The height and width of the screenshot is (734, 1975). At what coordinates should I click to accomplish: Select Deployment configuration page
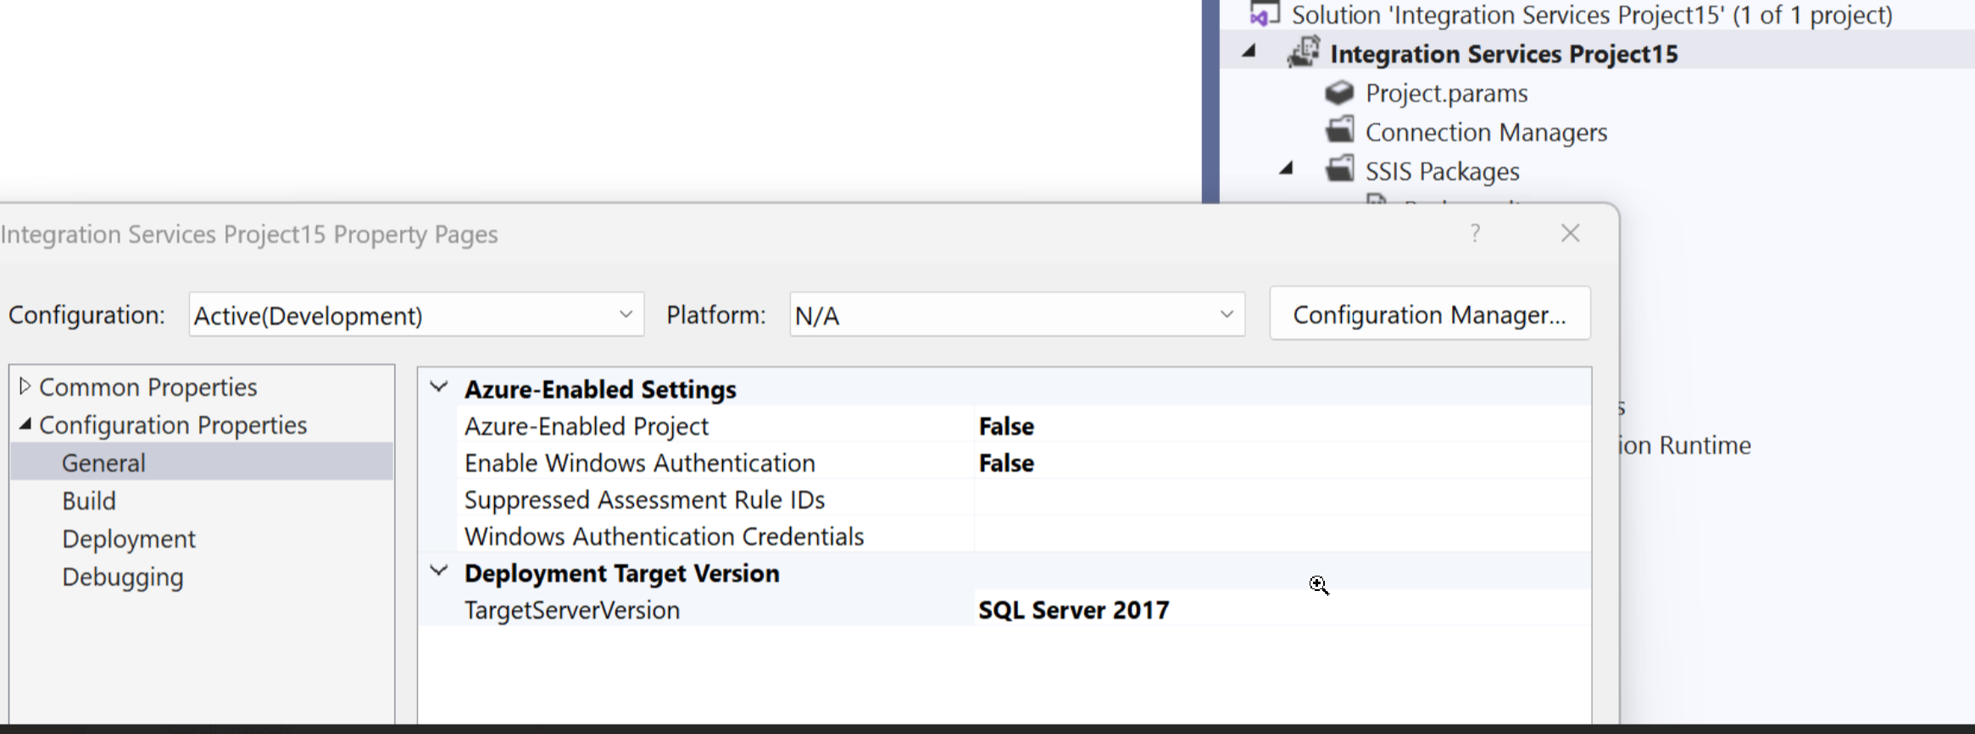129,538
